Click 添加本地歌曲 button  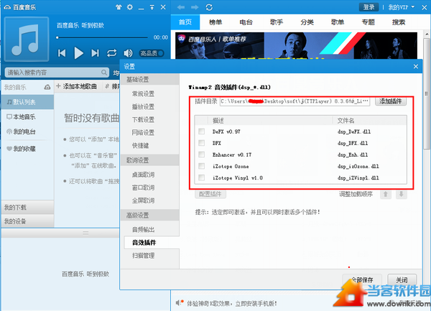point(77,86)
